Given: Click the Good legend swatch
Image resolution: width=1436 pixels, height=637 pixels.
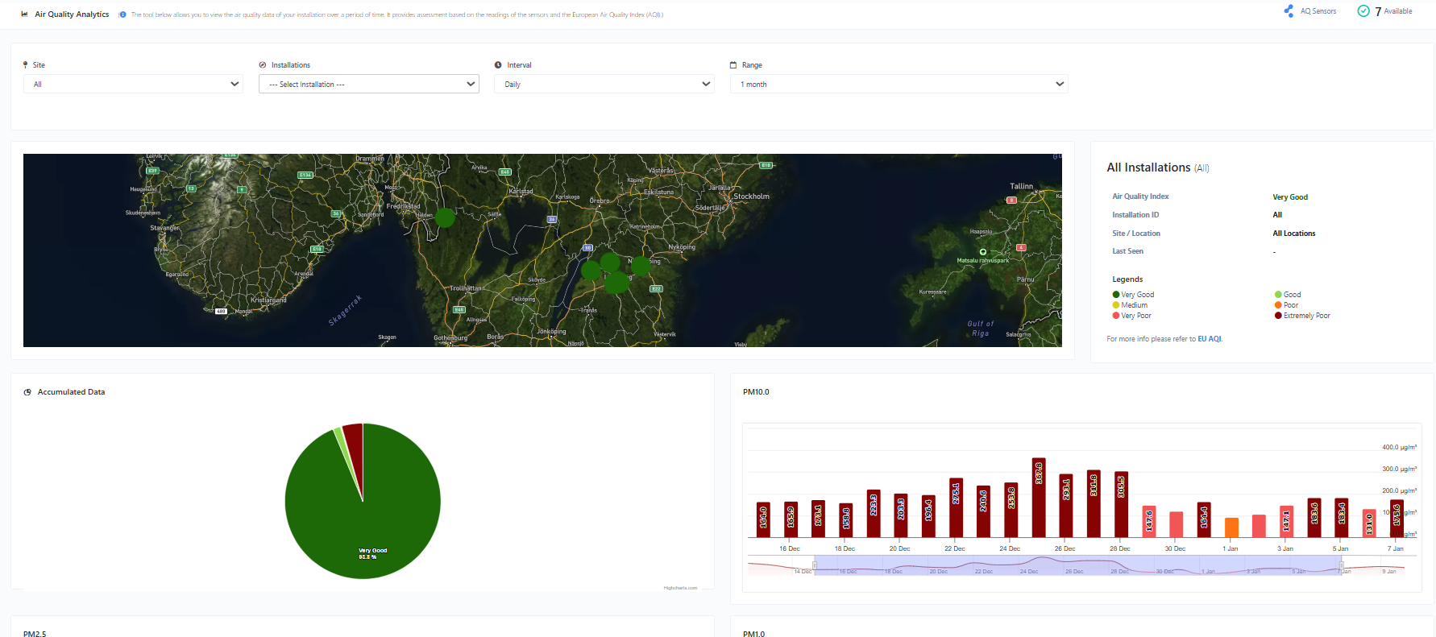Looking at the screenshot, I should tap(1278, 295).
